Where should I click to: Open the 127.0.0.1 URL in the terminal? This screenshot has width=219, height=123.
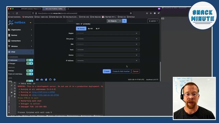click(x=43, y=92)
